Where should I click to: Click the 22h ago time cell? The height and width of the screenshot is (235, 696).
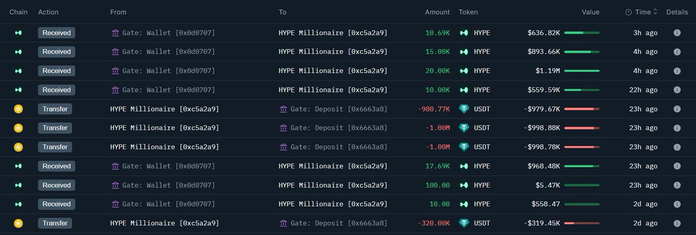643,90
